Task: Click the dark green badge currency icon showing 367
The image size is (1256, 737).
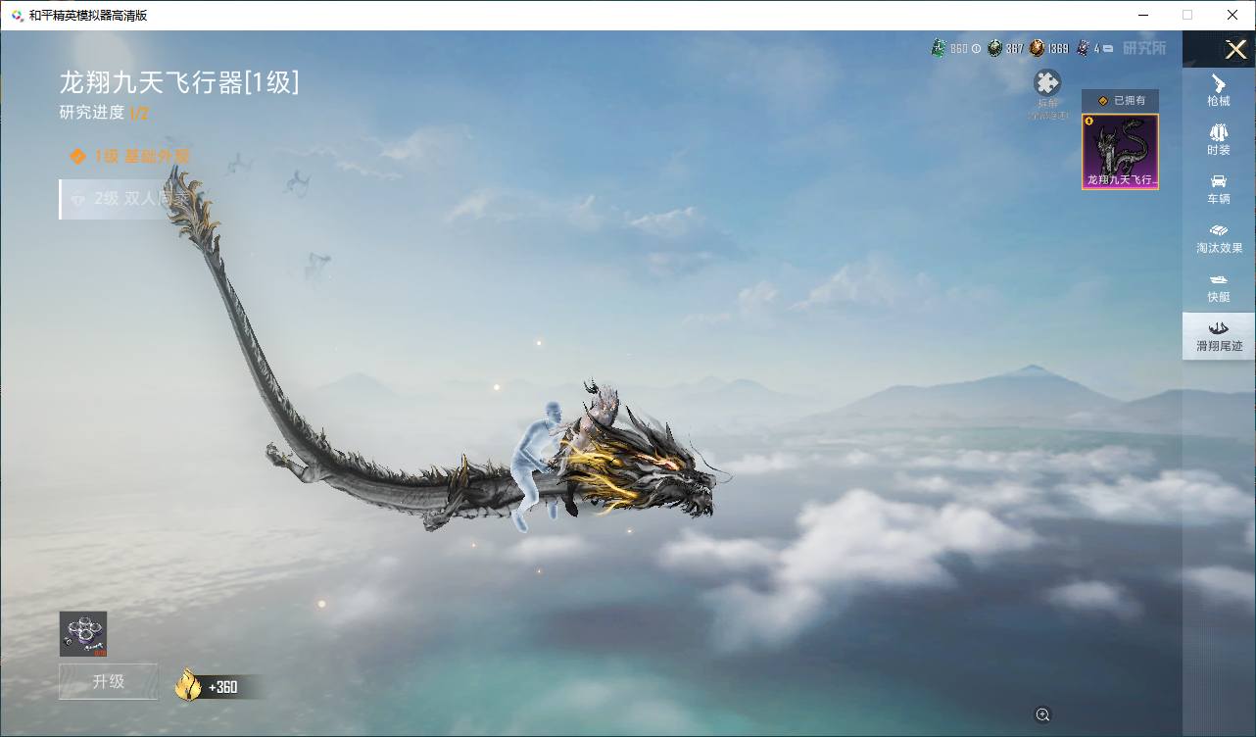Action: coord(994,48)
